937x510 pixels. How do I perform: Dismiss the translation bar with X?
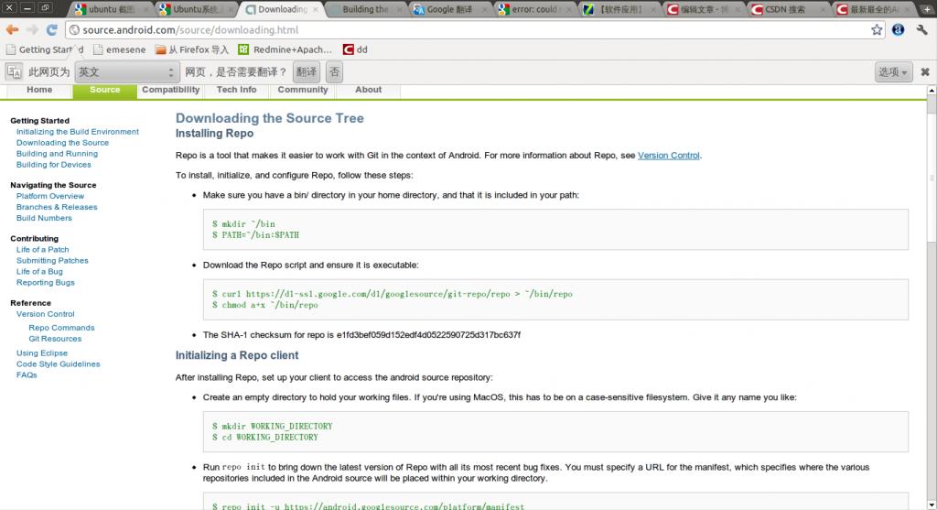tap(925, 71)
